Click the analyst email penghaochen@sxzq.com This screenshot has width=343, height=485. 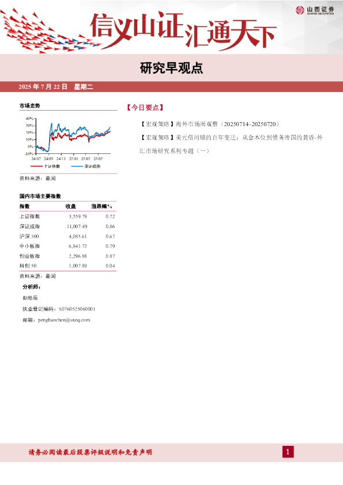[x=64, y=320]
